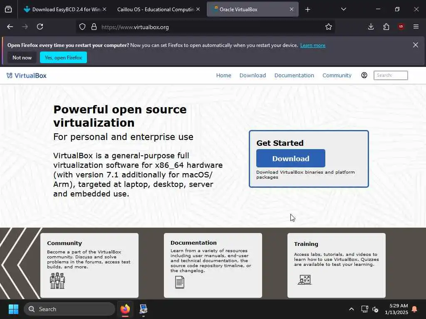Open Documentation in VirtualBox navigation
The height and width of the screenshot is (319, 426).
click(x=294, y=76)
